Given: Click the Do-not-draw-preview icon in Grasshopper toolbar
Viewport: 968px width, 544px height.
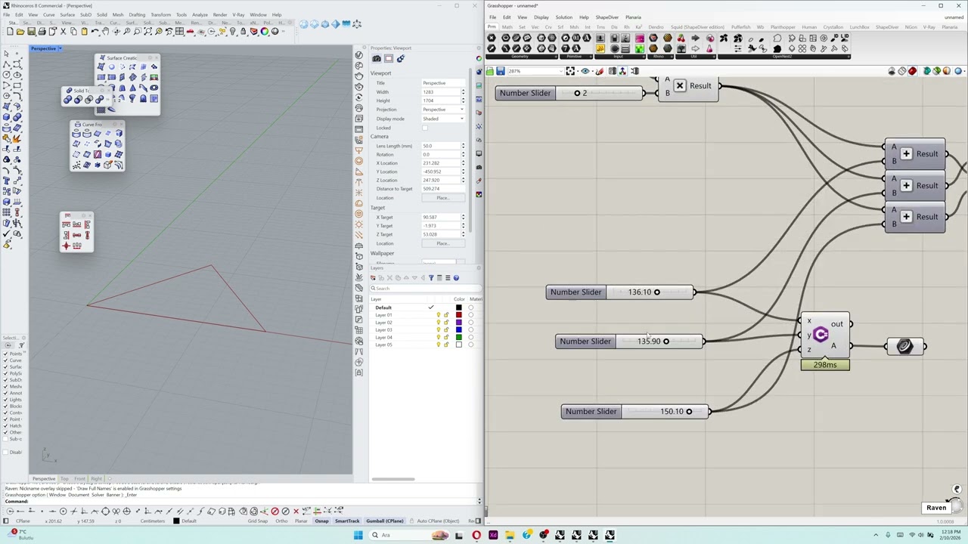Looking at the screenshot, I should [x=892, y=71].
